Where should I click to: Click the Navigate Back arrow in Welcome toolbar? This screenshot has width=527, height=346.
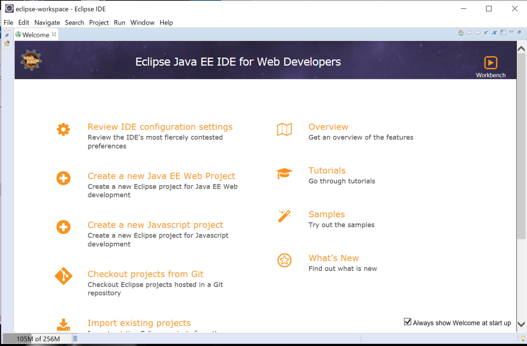(469, 32)
